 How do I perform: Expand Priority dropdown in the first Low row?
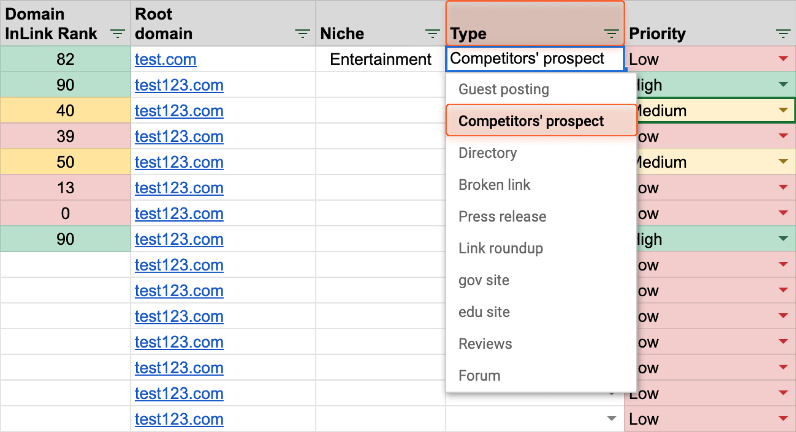783,59
